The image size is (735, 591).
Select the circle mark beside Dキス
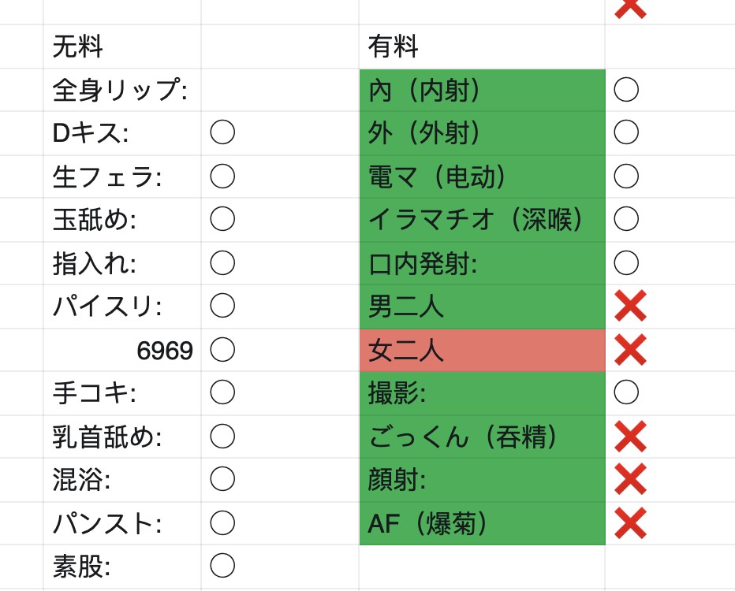click(x=222, y=132)
